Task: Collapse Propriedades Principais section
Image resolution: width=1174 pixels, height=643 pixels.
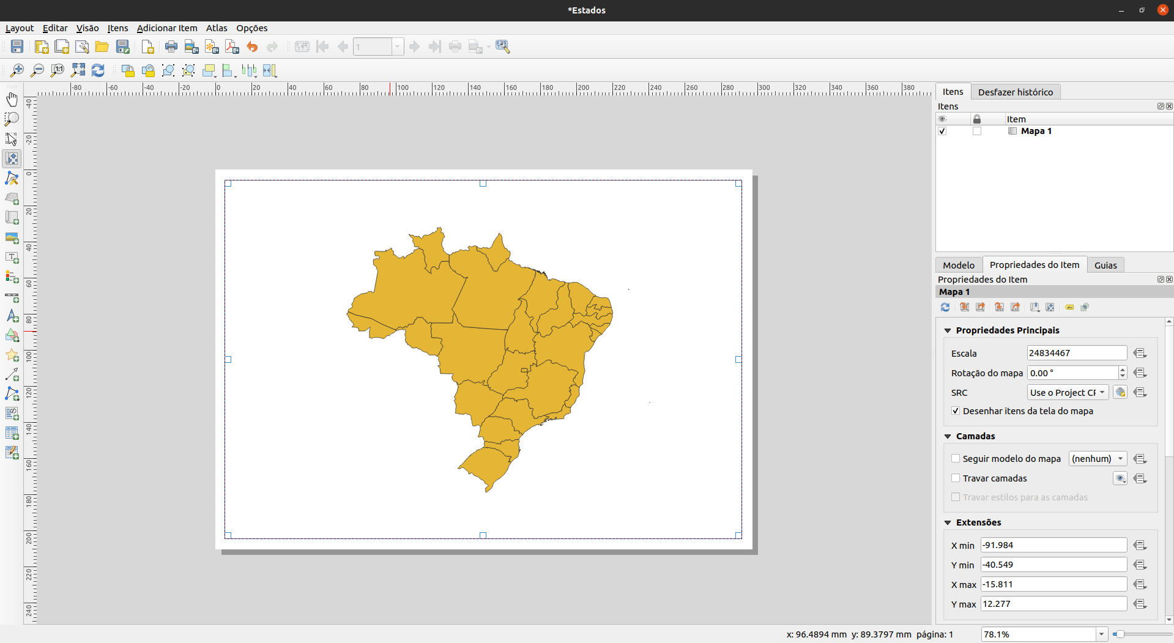Action: pos(948,330)
